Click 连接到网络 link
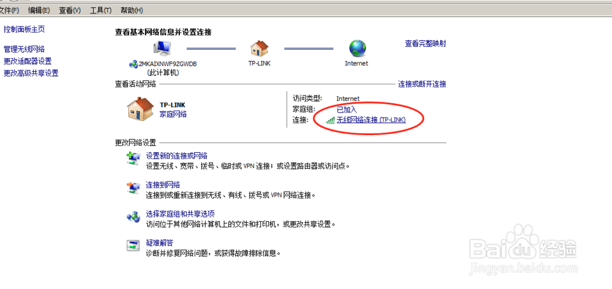This screenshot has width=612, height=289. [163, 185]
